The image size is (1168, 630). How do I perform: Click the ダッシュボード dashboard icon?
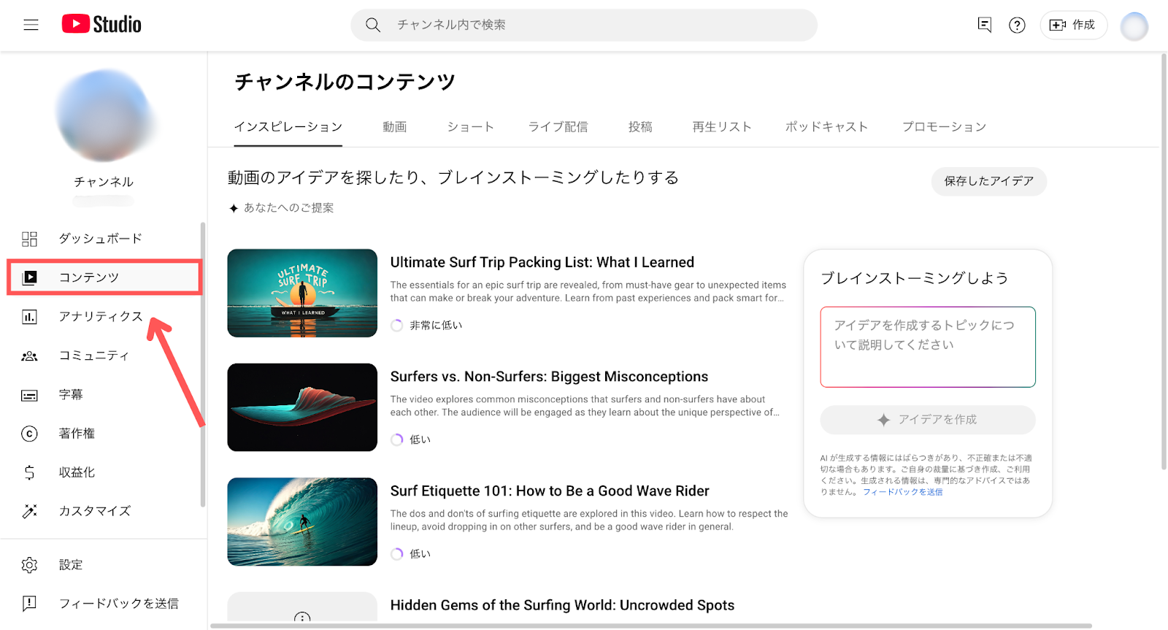tap(29, 239)
